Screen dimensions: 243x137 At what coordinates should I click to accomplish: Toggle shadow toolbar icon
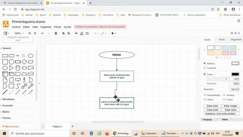87,33
